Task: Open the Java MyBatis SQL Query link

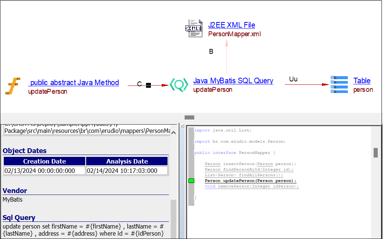Action: pos(233,81)
